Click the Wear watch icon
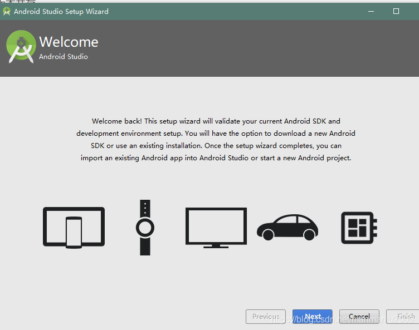 (145, 228)
